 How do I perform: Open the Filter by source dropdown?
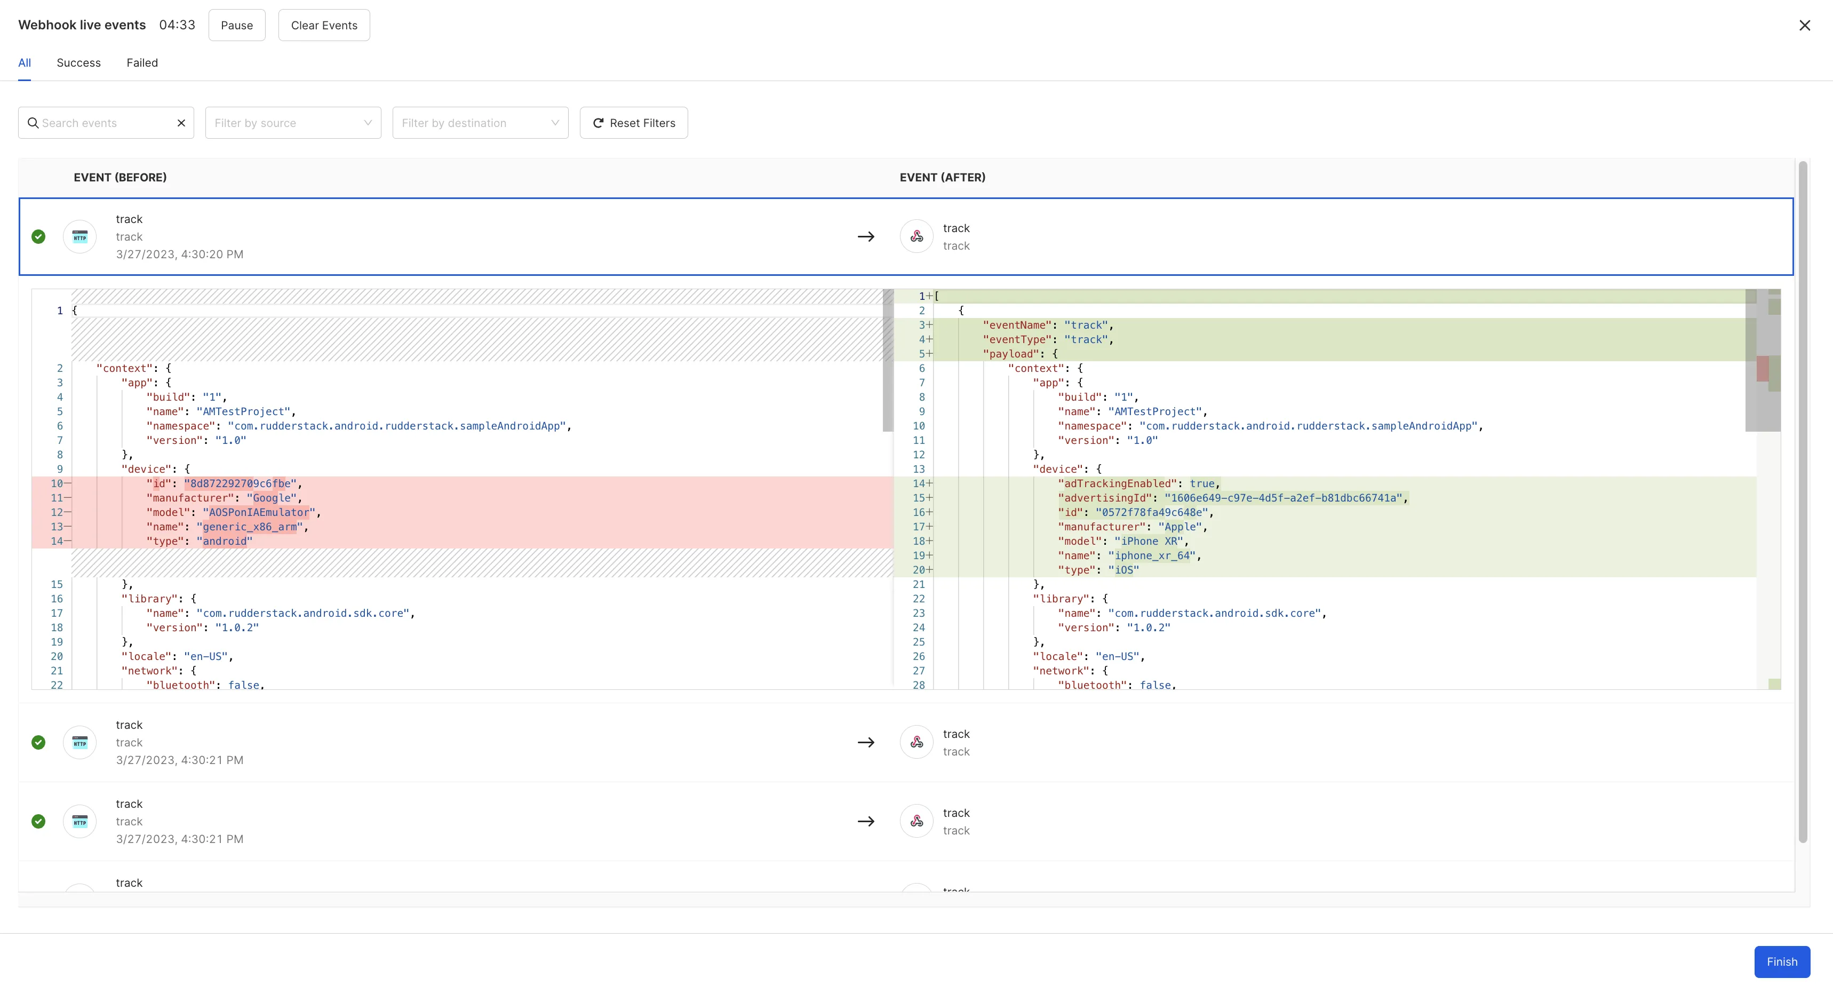[x=293, y=123]
